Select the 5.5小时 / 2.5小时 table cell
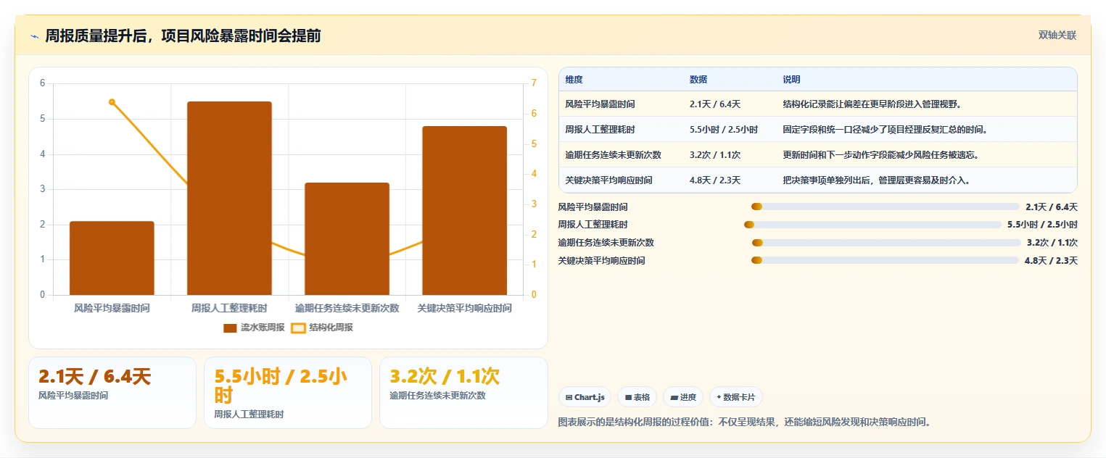The height and width of the screenshot is (458, 1106). point(730,130)
